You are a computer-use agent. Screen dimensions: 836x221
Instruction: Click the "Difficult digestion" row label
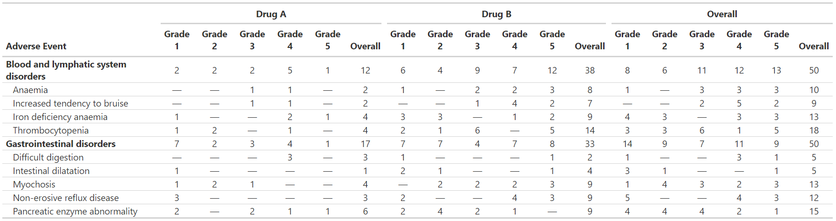pos(48,157)
